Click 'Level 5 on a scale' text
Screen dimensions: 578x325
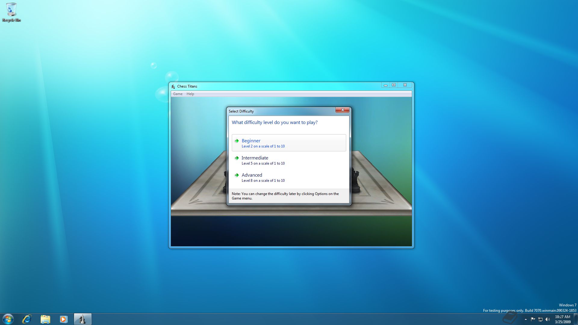(x=263, y=163)
